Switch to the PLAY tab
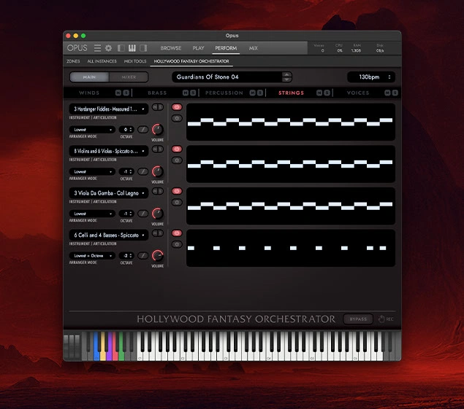 pyautogui.click(x=198, y=48)
